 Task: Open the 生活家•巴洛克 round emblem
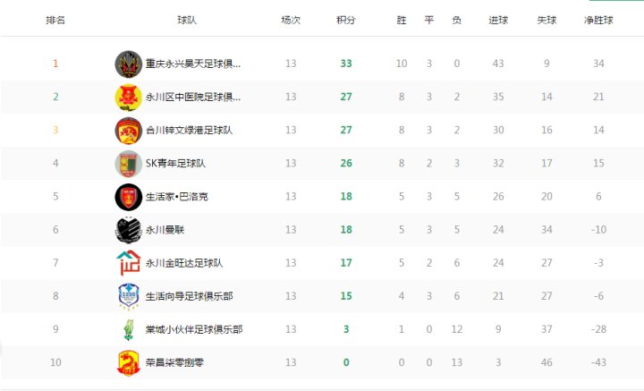[x=128, y=197]
